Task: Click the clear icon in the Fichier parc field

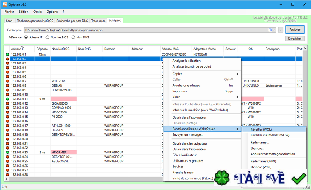Action: [270, 30]
